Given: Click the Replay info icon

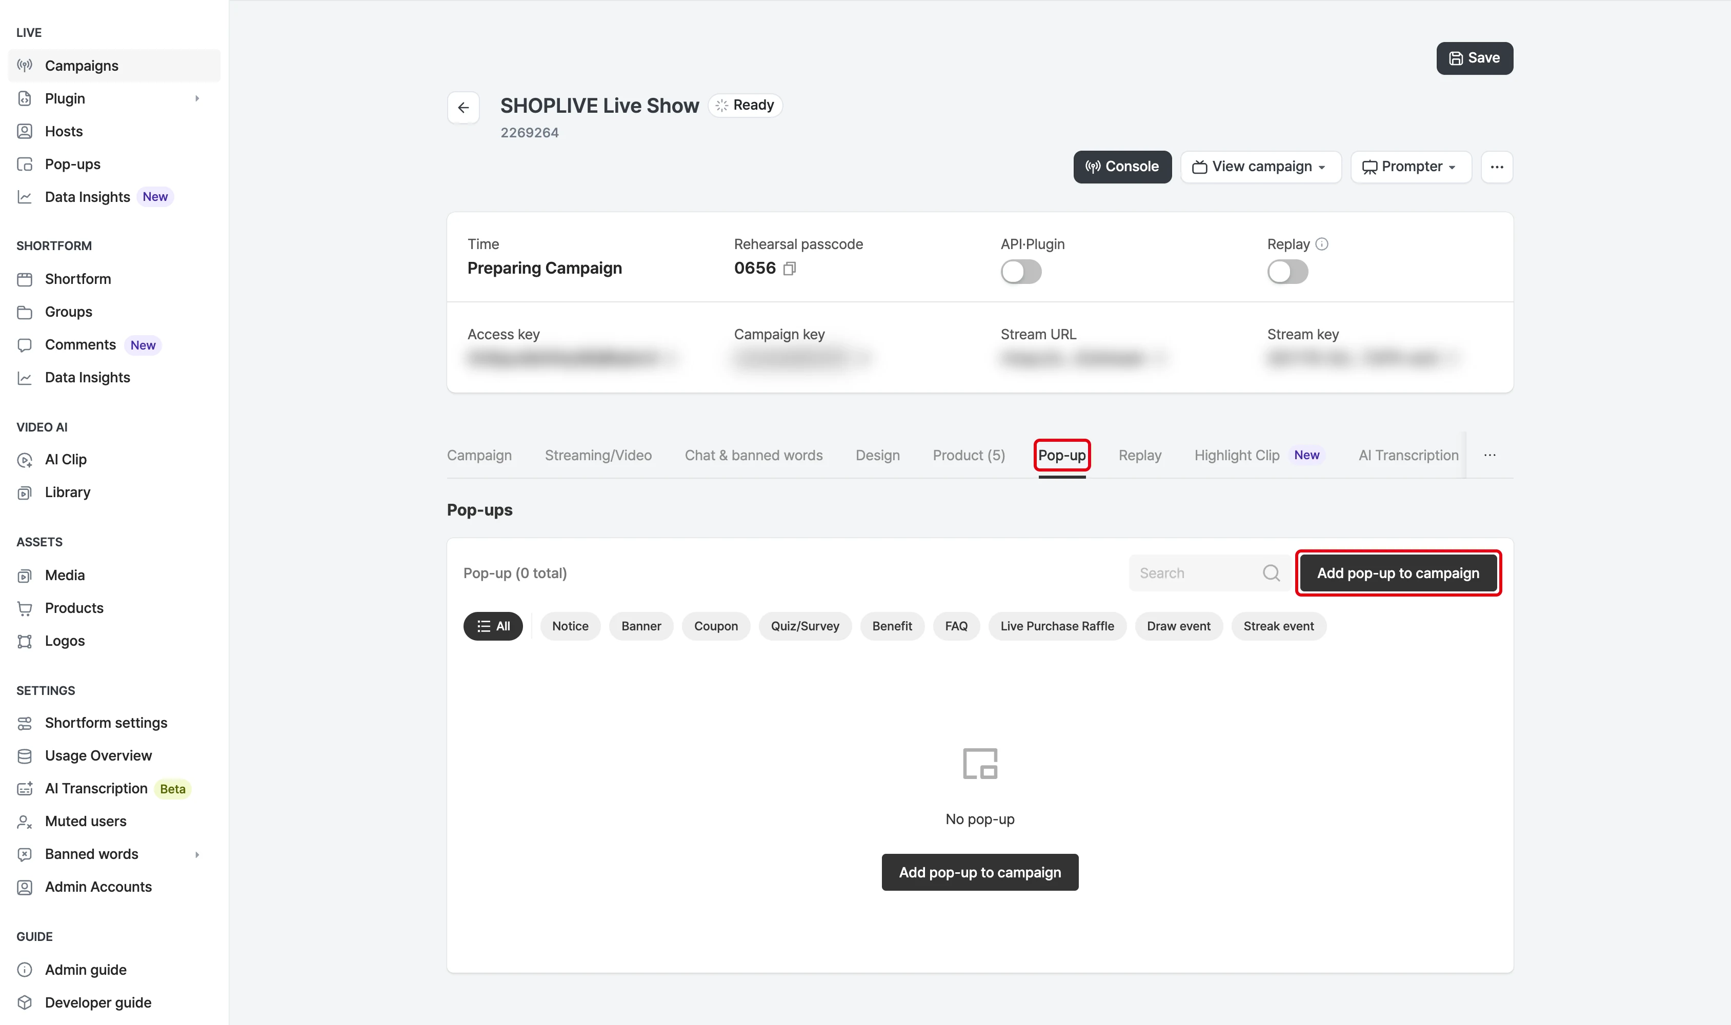Looking at the screenshot, I should [1321, 244].
